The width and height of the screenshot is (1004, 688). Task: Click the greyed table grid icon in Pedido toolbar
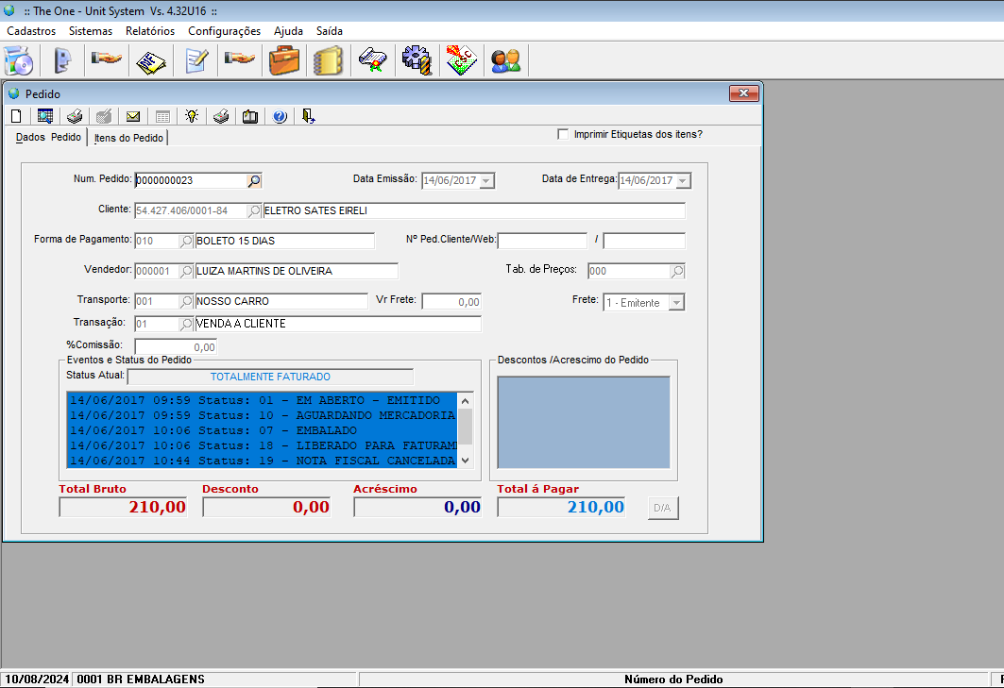pyautogui.click(x=162, y=116)
